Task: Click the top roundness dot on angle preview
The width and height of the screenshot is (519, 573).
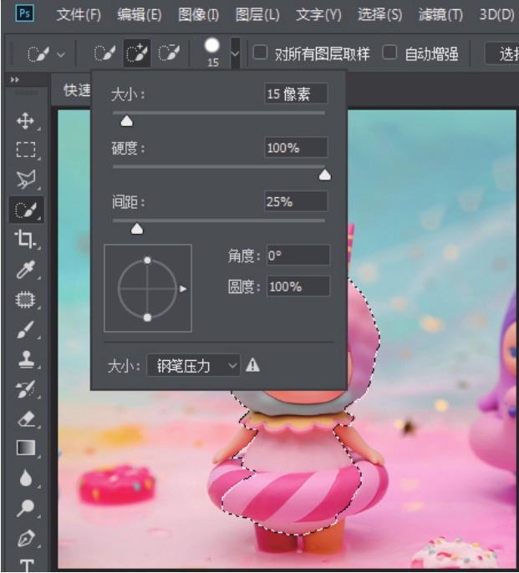Action: [x=147, y=261]
